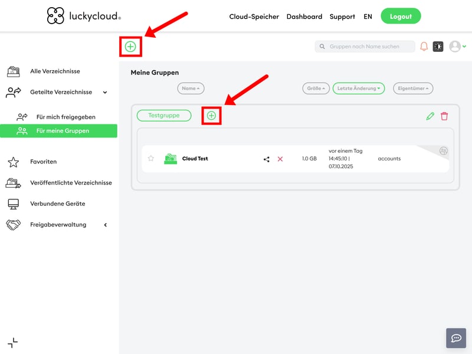472x354 pixels.
Task: Collapse sidebar with corner icon
Action: pyautogui.click(x=12, y=343)
